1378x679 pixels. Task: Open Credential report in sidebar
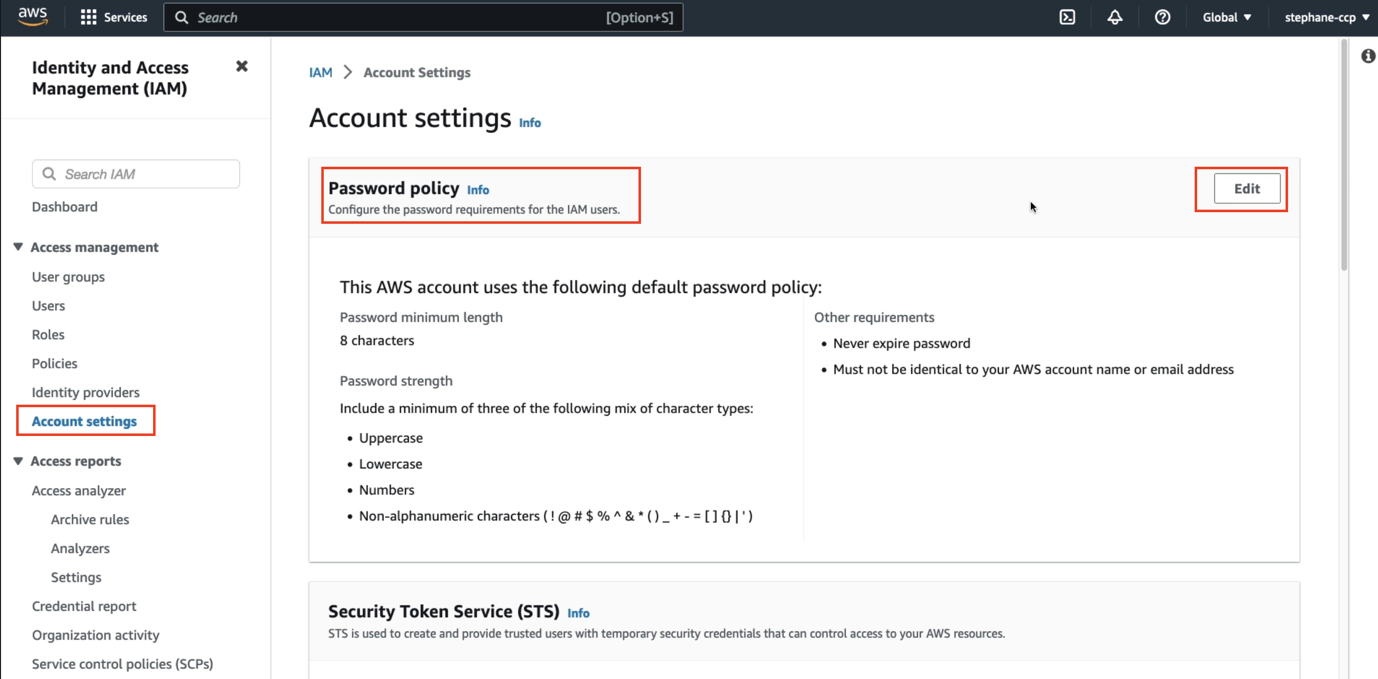pos(84,606)
